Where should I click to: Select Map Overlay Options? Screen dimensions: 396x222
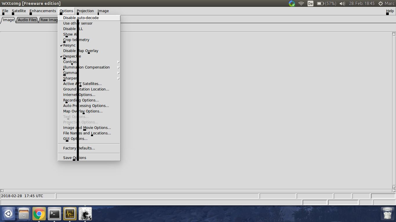tap(89, 111)
